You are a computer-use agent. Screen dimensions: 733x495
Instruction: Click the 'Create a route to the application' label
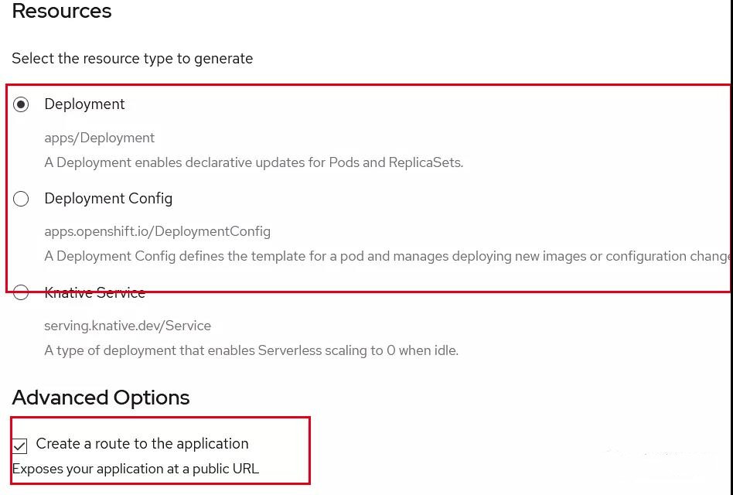142,444
